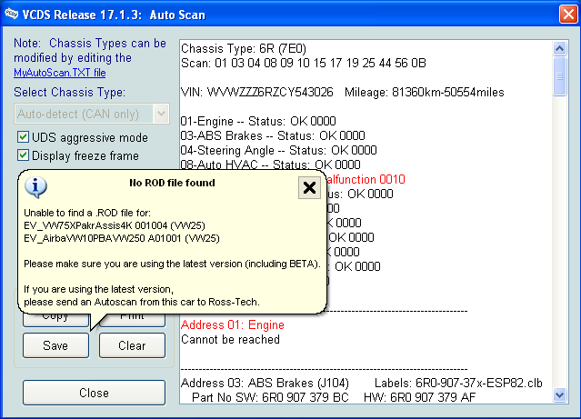Click the scrollbar down arrow

(x=559, y=395)
